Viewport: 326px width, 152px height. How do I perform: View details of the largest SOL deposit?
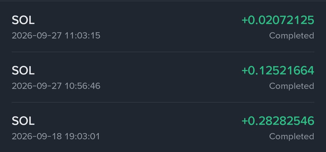[x=163, y=127]
